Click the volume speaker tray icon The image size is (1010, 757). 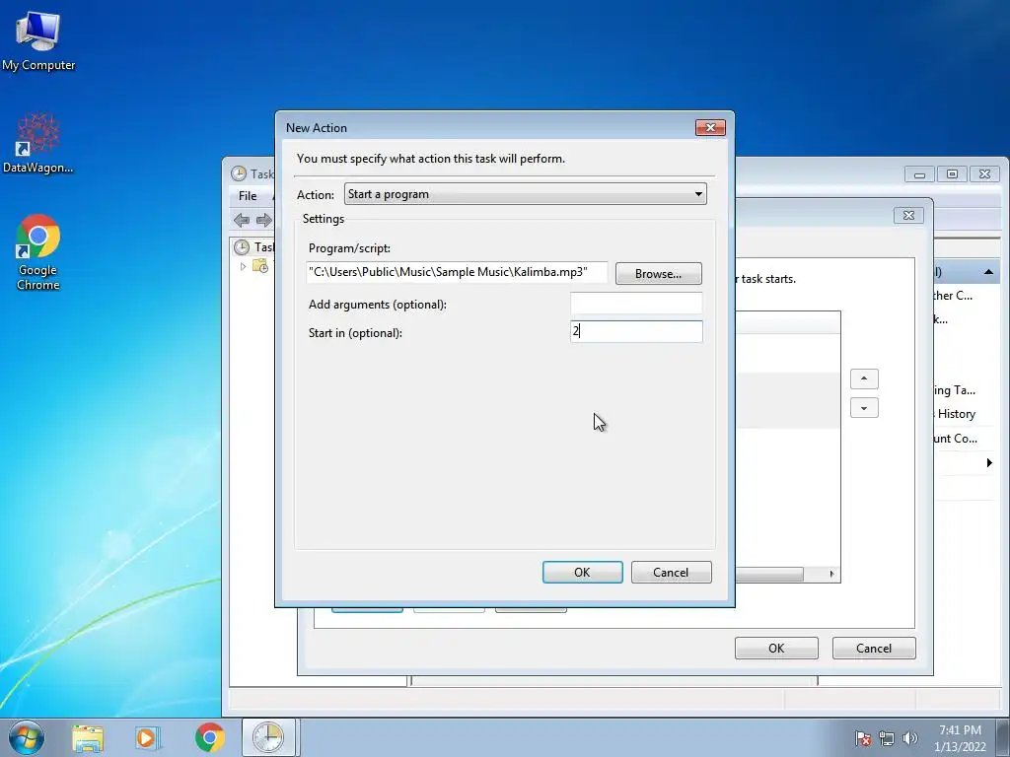tap(910, 738)
